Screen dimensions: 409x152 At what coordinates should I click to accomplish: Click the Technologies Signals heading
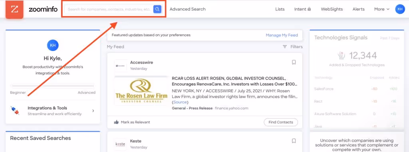point(341,37)
